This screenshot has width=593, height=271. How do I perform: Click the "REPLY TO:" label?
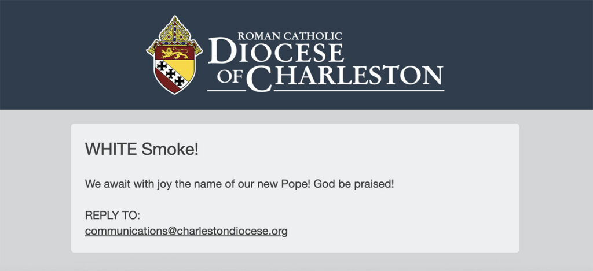pos(113,216)
